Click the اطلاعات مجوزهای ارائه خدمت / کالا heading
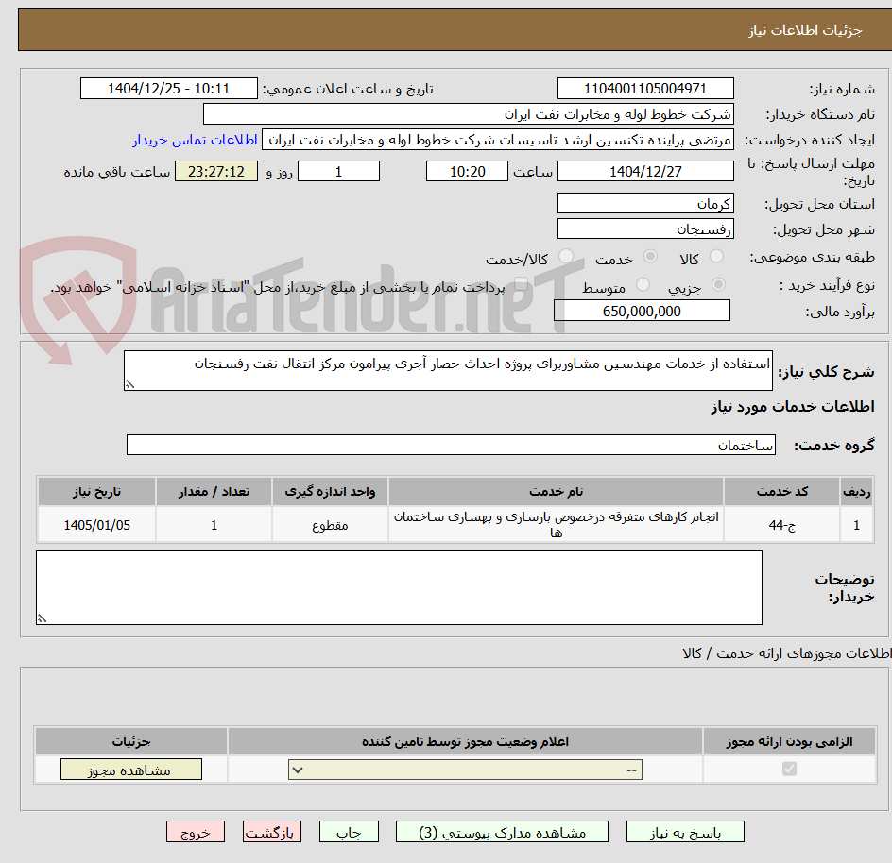892x863 pixels. tap(787, 653)
